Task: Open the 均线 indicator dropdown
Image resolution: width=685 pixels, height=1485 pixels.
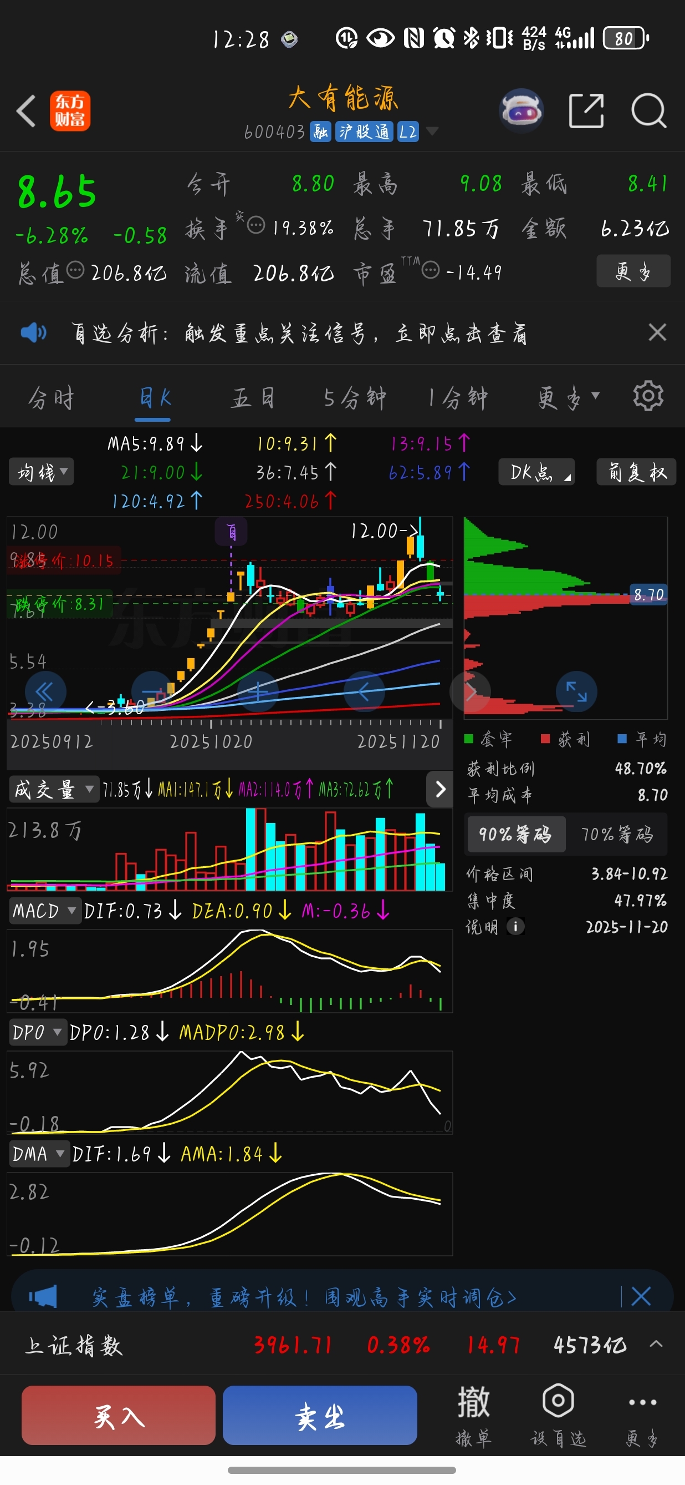Action: click(42, 472)
